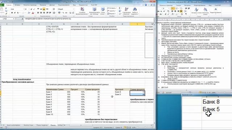
Task: Increase font size in Excel
Action: [32, 9]
